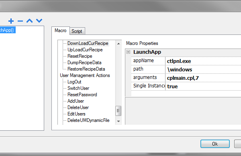Collapse the LaunchApp properties group

click(x=128, y=52)
